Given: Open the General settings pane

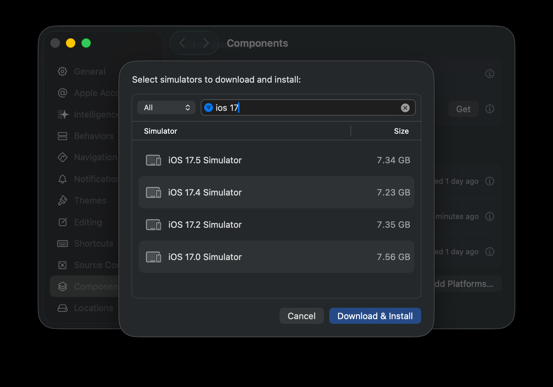Looking at the screenshot, I should point(89,72).
